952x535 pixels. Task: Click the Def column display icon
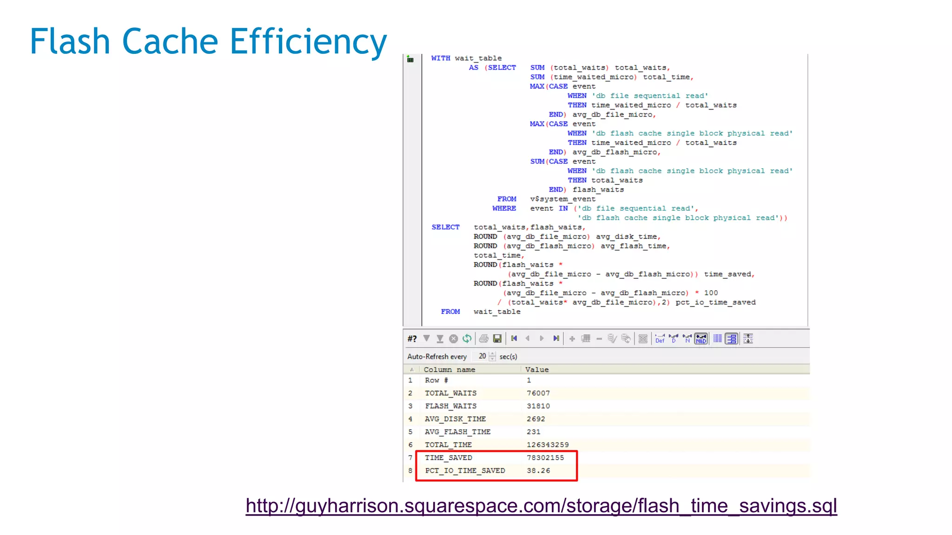click(660, 339)
